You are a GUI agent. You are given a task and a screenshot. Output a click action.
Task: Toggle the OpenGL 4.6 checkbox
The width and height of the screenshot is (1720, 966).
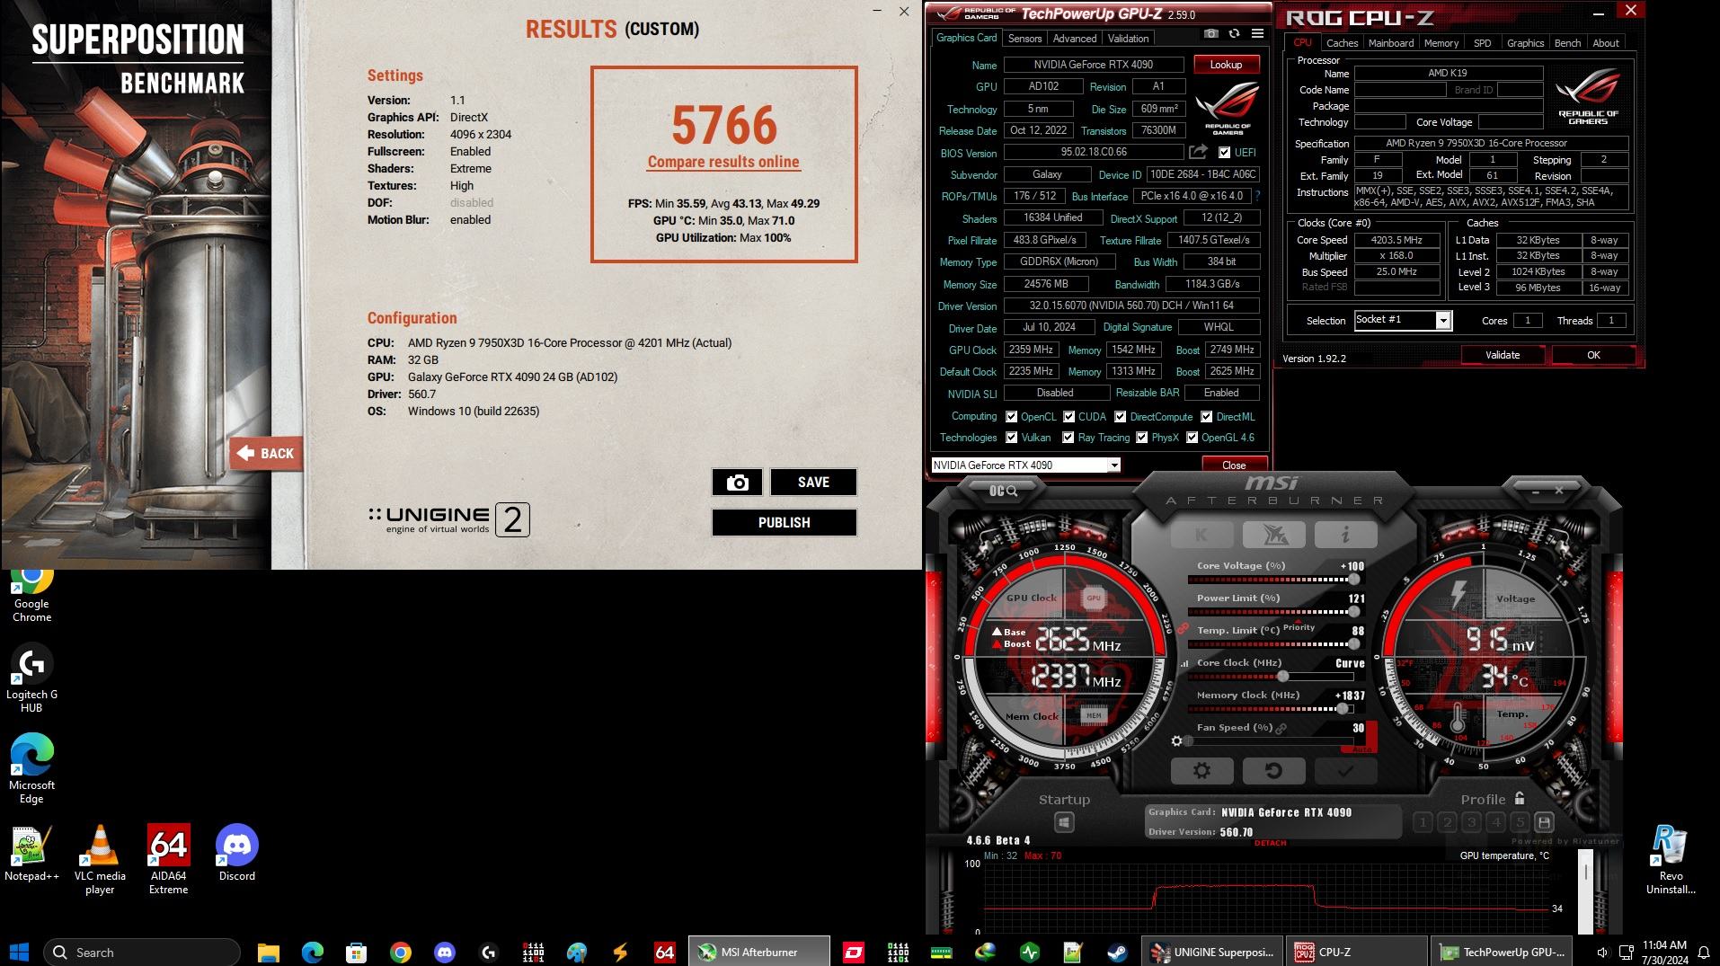point(1192,438)
